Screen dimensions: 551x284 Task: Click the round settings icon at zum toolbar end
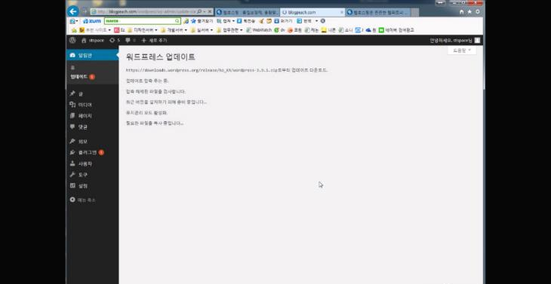[322, 21]
